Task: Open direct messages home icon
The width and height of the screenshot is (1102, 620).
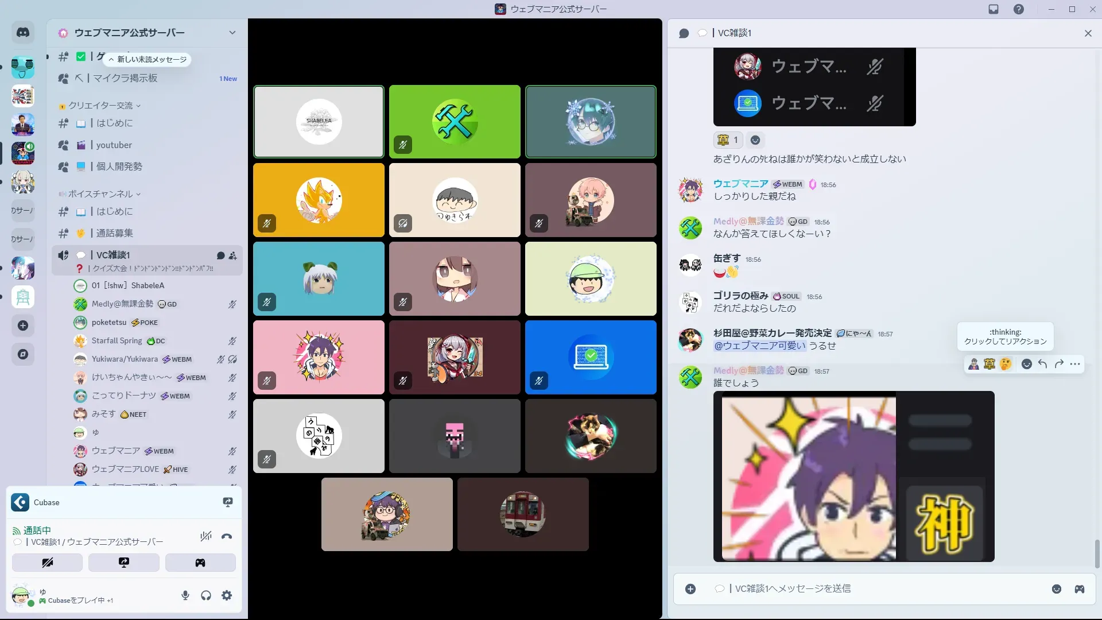Action: [x=23, y=33]
